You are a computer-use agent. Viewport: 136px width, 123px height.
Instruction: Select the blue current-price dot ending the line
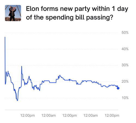(x=118, y=88)
